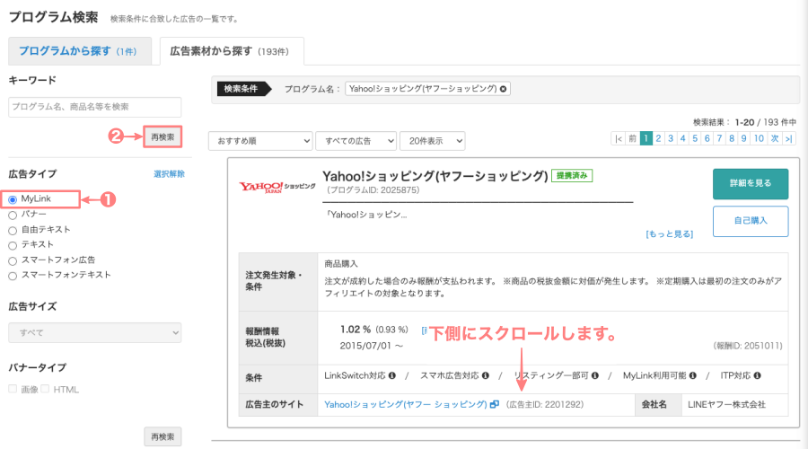Click 前 previous page link

click(x=632, y=138)
